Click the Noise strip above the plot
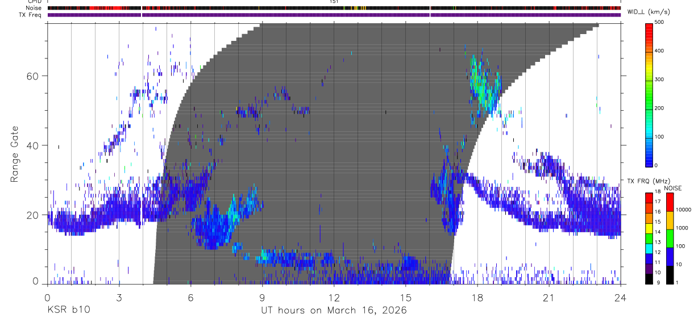 pos(334,9)
